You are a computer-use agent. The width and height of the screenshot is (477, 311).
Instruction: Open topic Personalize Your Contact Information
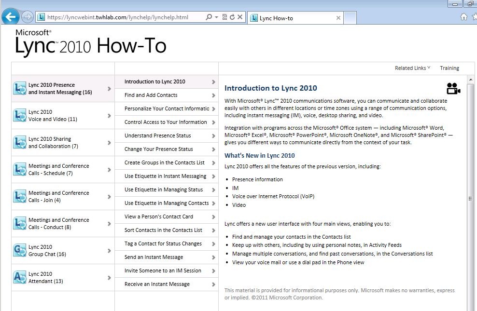(x=167, y=108)
